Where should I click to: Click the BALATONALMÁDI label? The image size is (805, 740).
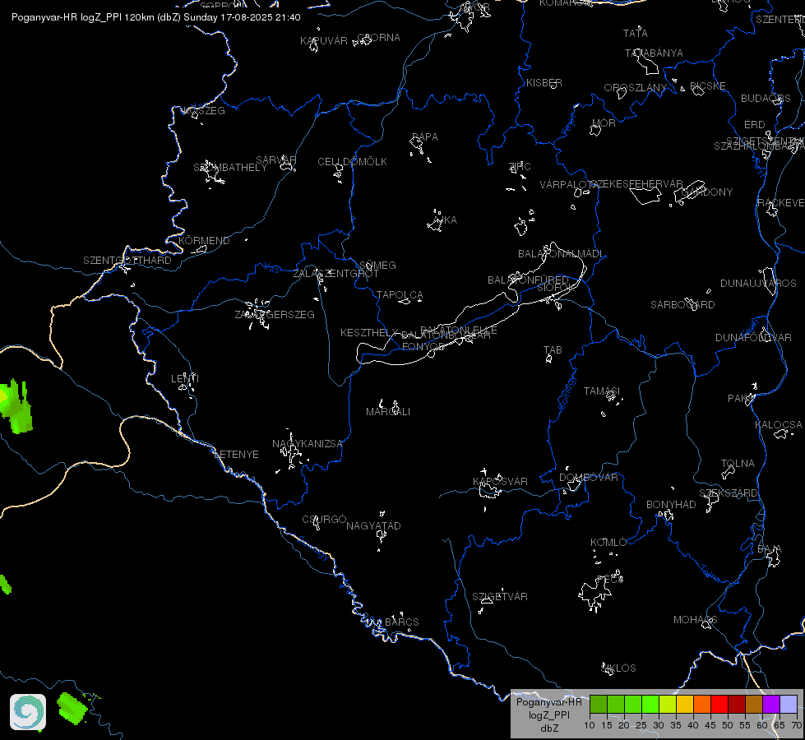click(x=561, y=254)
